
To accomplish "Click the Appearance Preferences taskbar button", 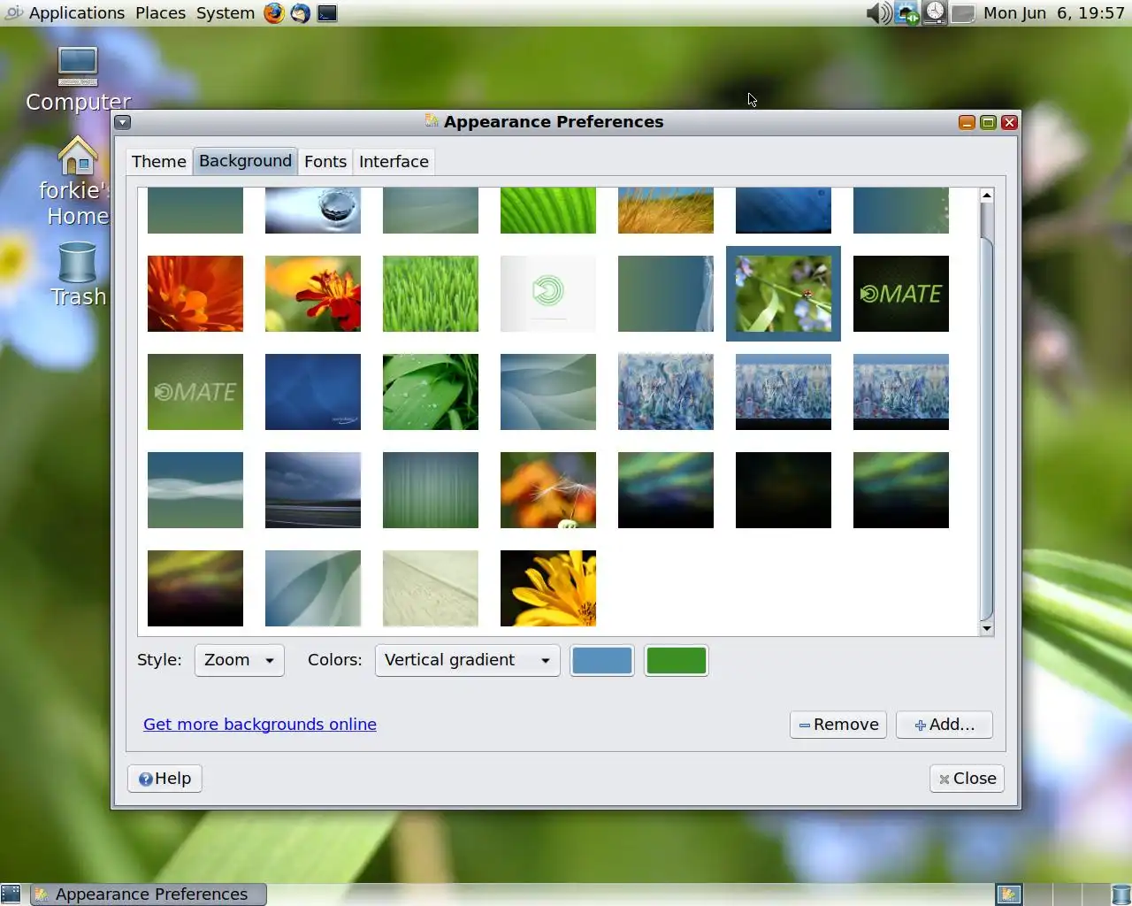I will pos(149,894).
